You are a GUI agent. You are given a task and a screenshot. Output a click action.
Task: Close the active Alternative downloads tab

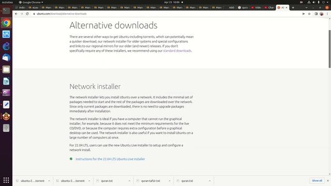pyautogui.click(x=287, y=8)
